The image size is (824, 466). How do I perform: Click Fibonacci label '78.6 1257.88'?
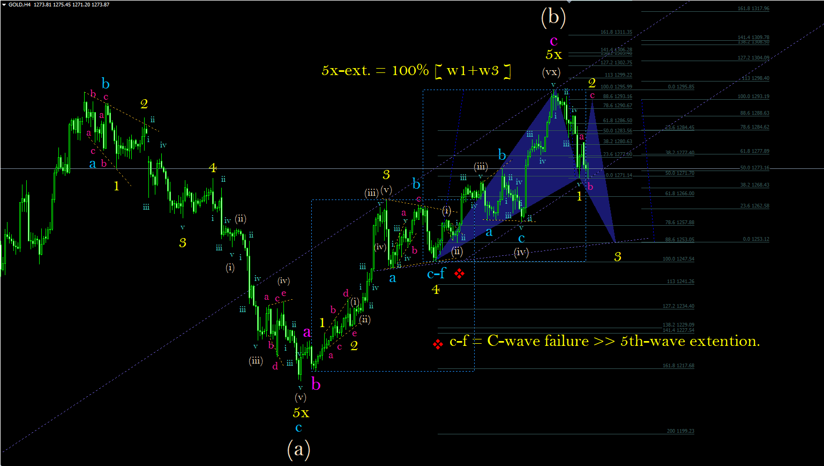coord(679,223)
